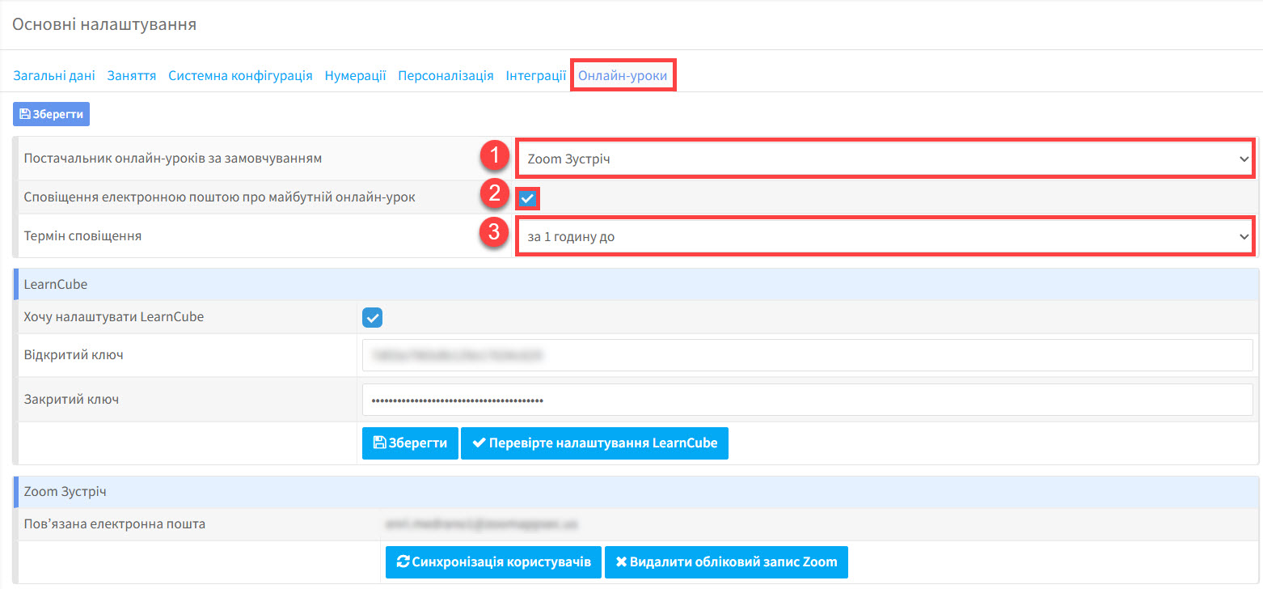Click the top Зберегти save button
The width and height of the screenshot is (1263, 589).
[x=51, y=114]
